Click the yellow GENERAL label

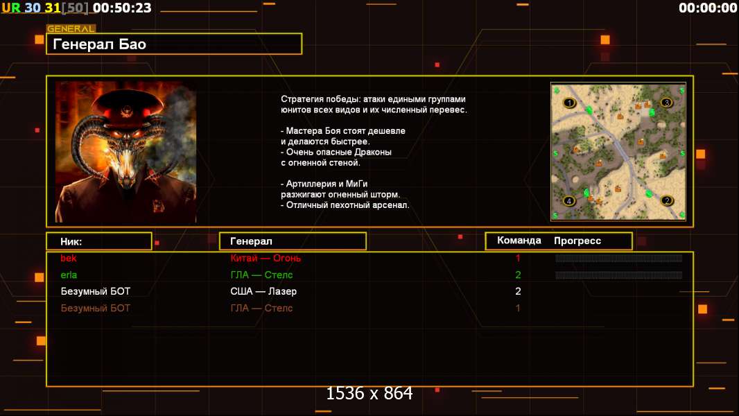(71, 28)
